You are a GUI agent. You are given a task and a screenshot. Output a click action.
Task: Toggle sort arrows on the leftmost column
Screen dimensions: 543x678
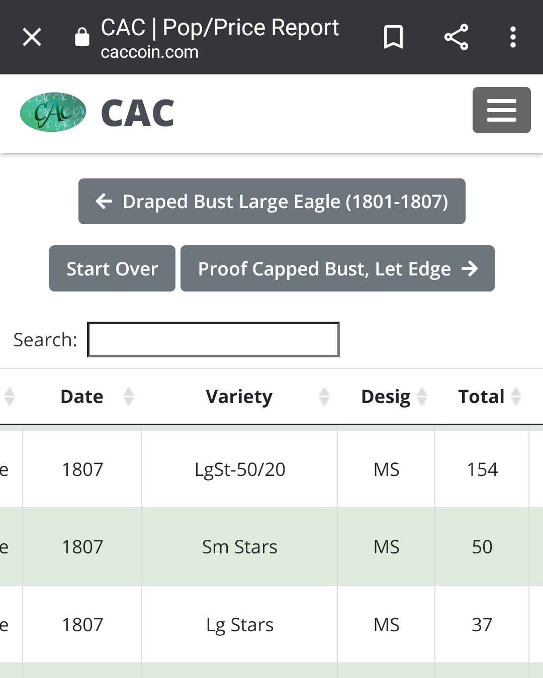click(10, 397)
